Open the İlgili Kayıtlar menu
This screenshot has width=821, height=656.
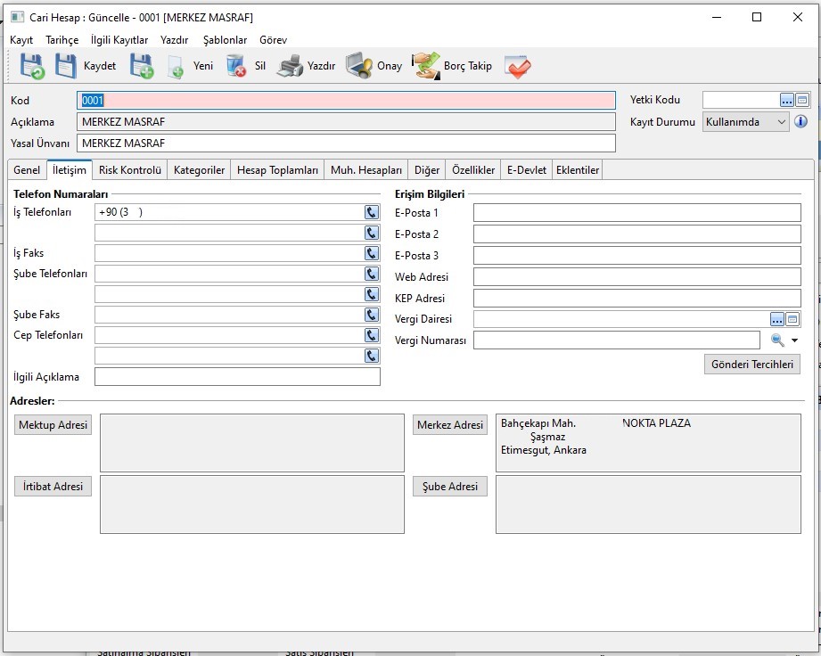[119, 40]
